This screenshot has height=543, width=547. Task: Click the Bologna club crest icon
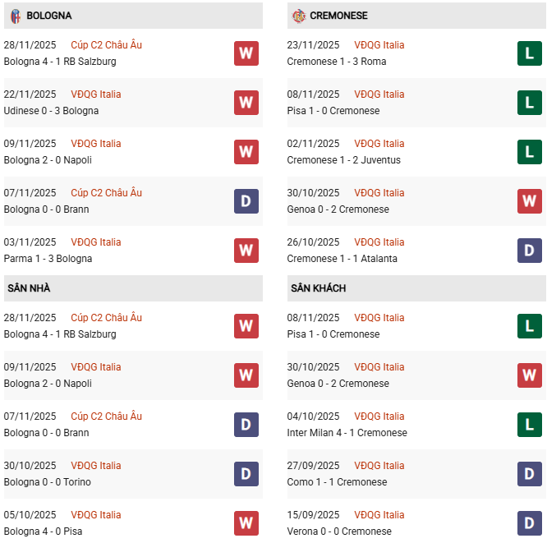click(16, 16)
